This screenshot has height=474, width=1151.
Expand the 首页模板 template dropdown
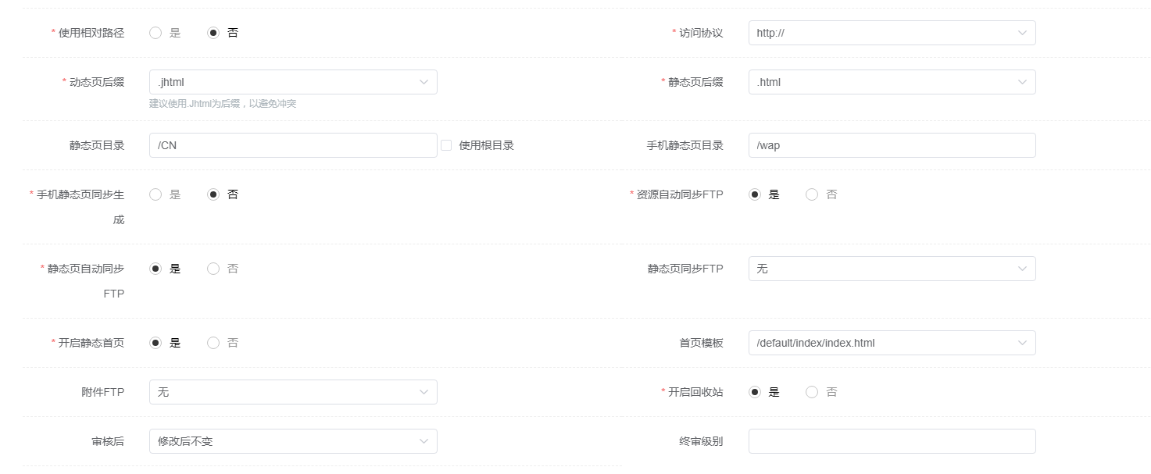(892, 343)
